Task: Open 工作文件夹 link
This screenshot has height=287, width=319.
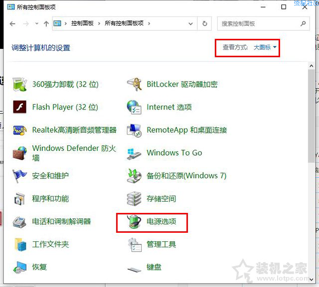Action: coord(50,244)
